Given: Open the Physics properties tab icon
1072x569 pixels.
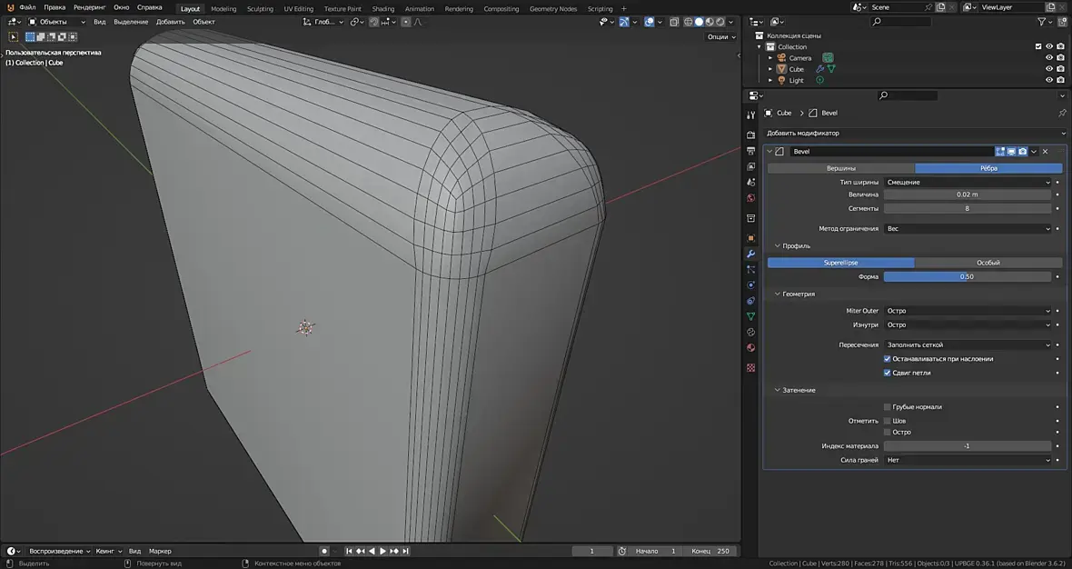Looking at the screenshot, I should [x=750, y=285].
